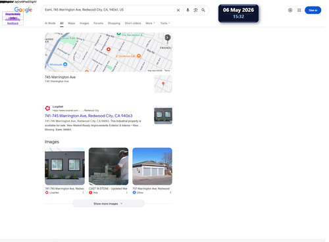Open the 757 Warrington Ave Zillow image

tap(152, 166)
